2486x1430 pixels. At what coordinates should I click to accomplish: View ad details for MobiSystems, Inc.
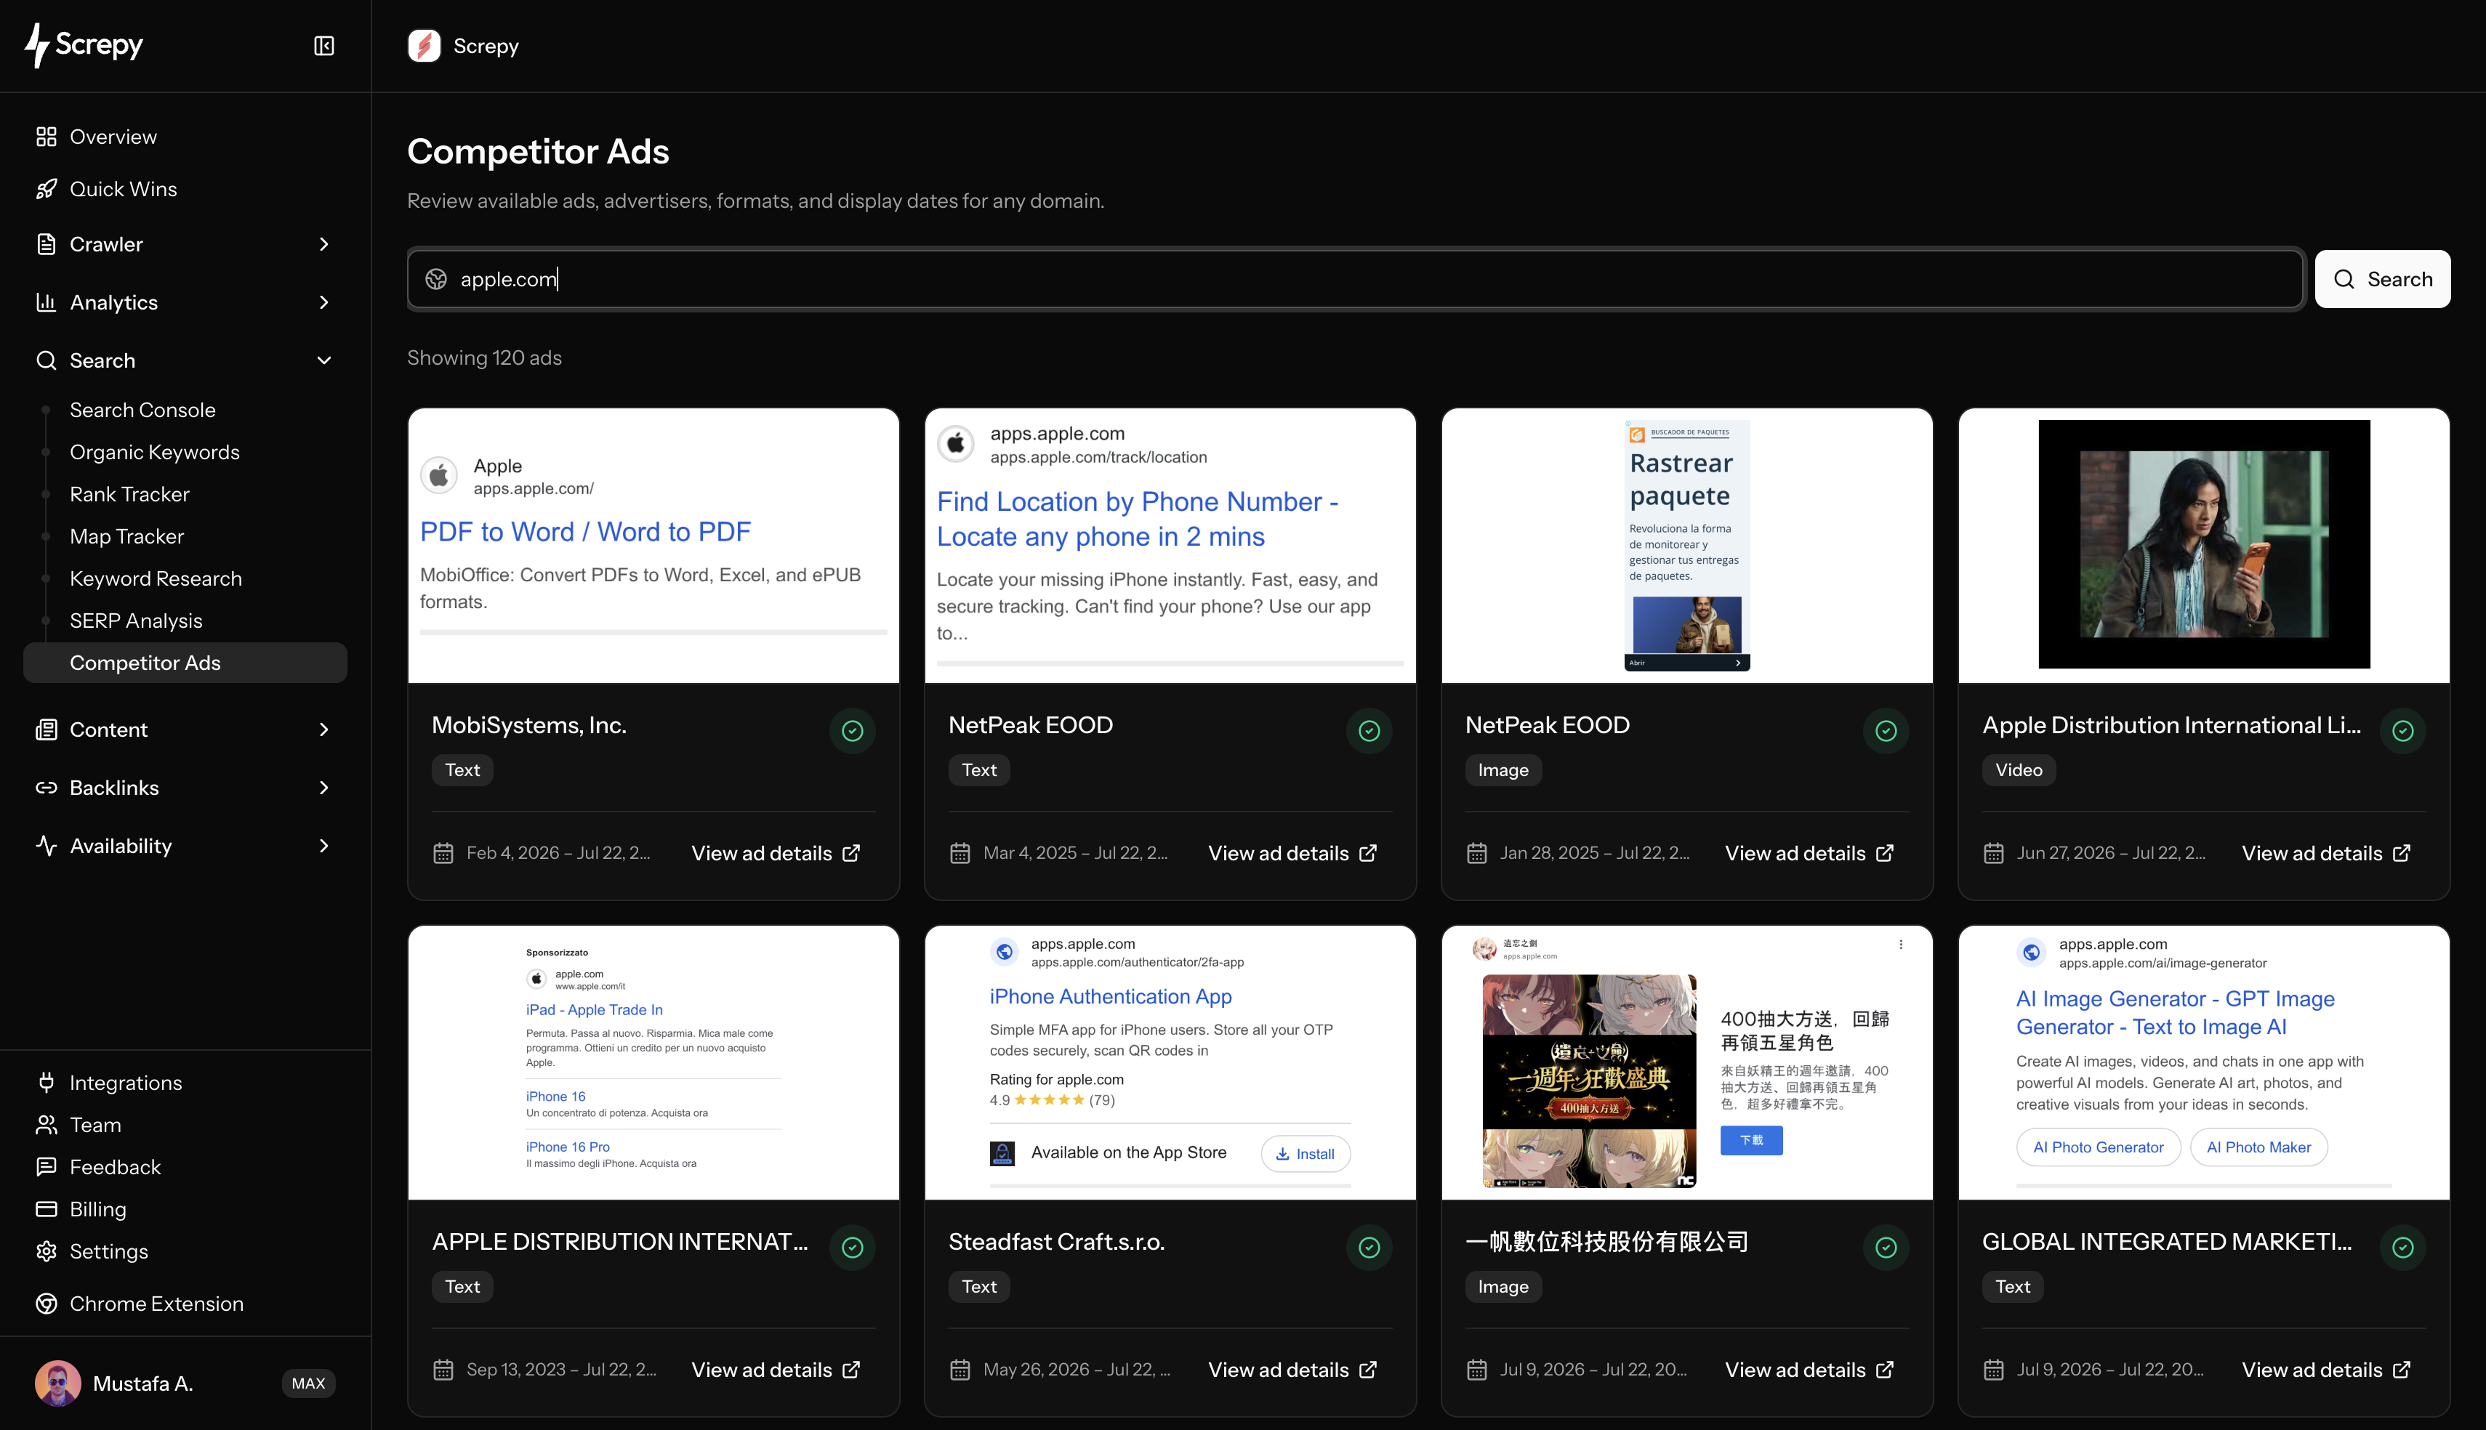tap(775, 854)
